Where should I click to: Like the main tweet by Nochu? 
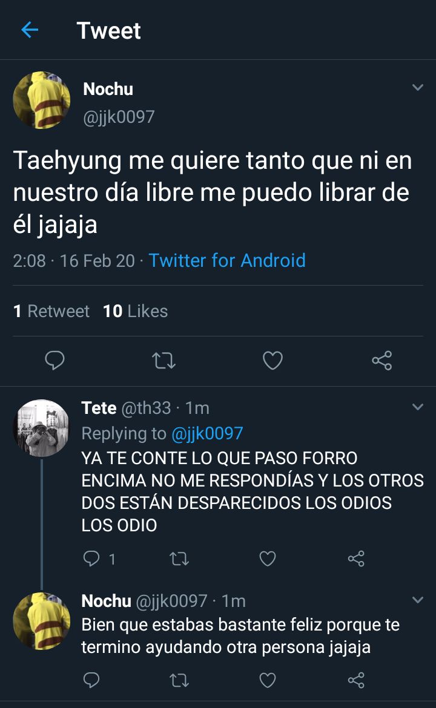pos(272,360)
